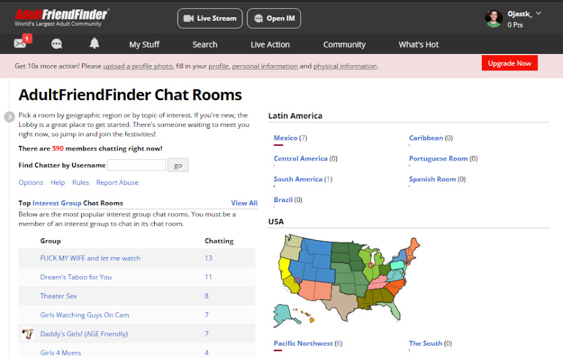The image size is (563, 358).
Task: Open What's Hot menu
Action: pyautogui.click(x=418, y=44)
